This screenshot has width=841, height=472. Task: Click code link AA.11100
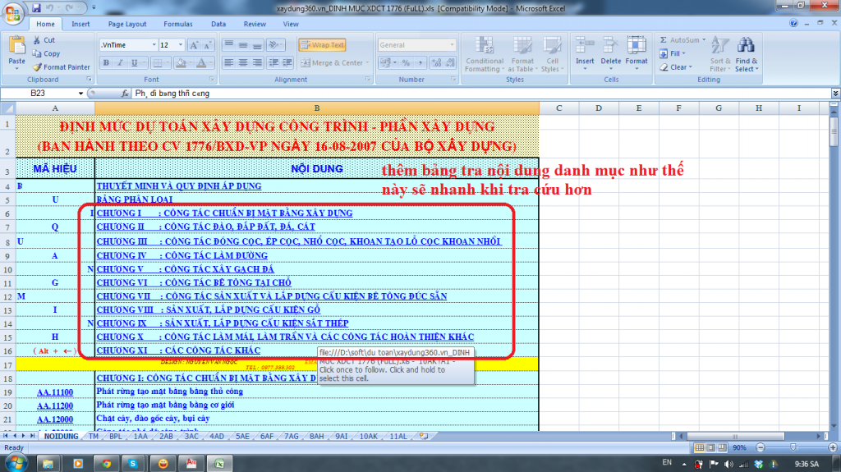[x=55, y=392]
